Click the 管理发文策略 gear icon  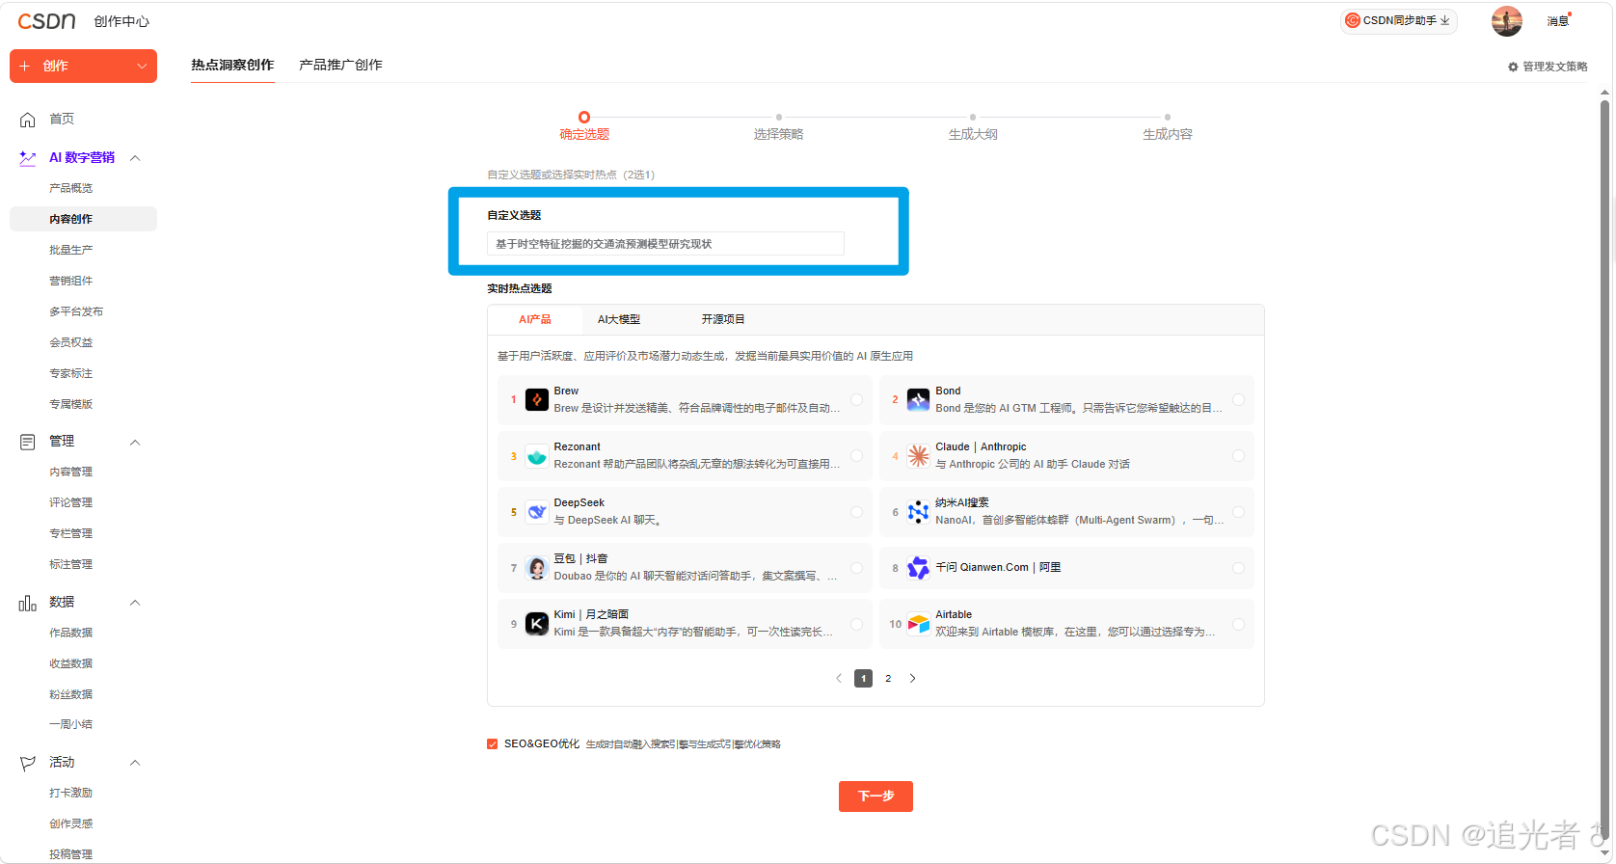(1513, 67)
